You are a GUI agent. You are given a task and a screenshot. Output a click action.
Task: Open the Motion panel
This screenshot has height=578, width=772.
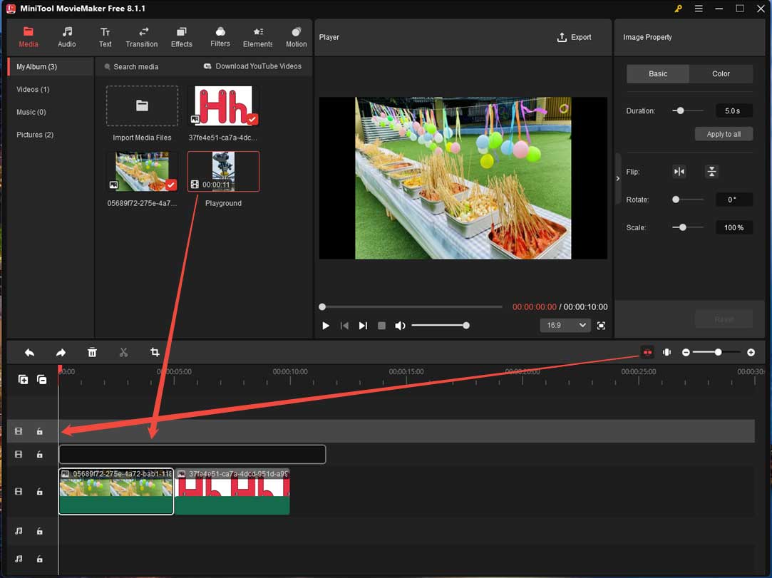pyautogui.click(x=296, y=37)
